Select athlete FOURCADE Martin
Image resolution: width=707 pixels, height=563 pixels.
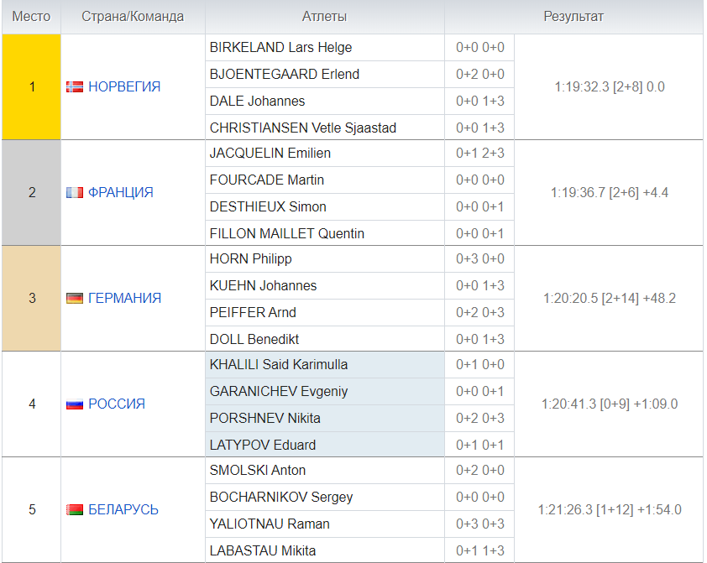pos(267,180)
